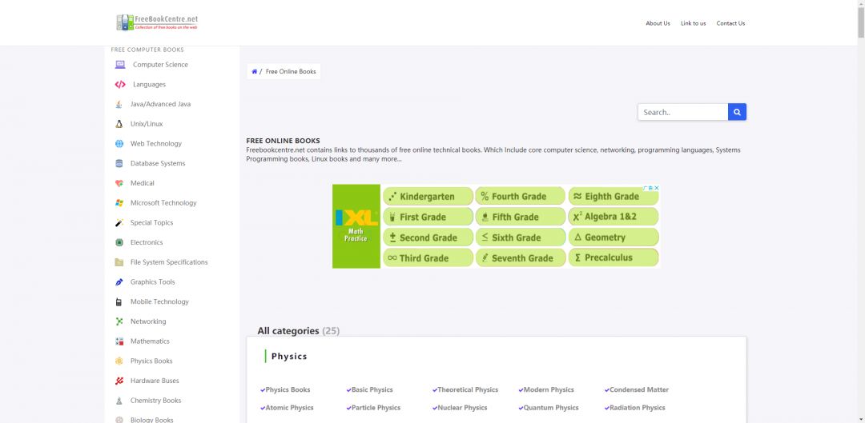865x423 pixels.
Task: Click the blue search magnifier button
Action: point(737,112)
